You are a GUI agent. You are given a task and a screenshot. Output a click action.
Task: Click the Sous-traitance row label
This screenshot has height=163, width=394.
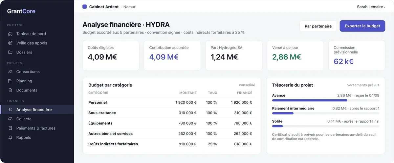[x=102, y=113]
